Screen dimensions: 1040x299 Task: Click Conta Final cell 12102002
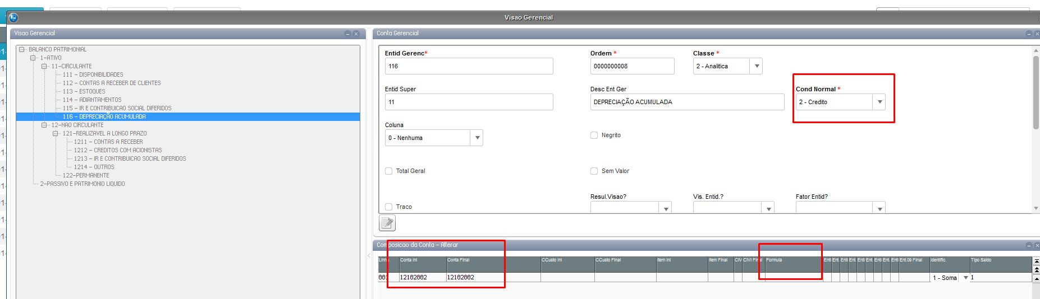point(493,277)
